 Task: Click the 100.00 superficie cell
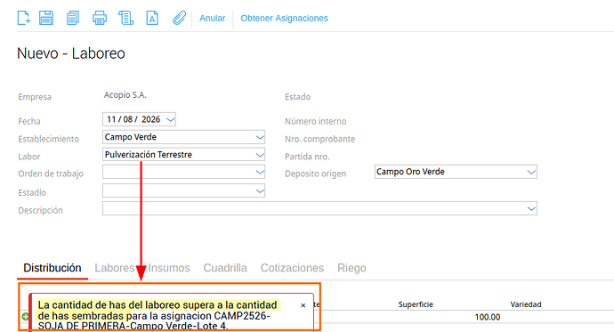point(488,317)
